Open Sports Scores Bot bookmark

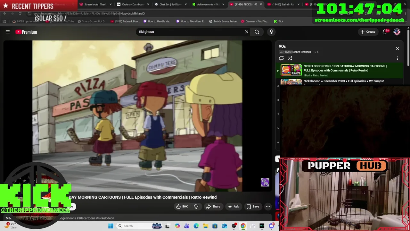tap(92, 21)
